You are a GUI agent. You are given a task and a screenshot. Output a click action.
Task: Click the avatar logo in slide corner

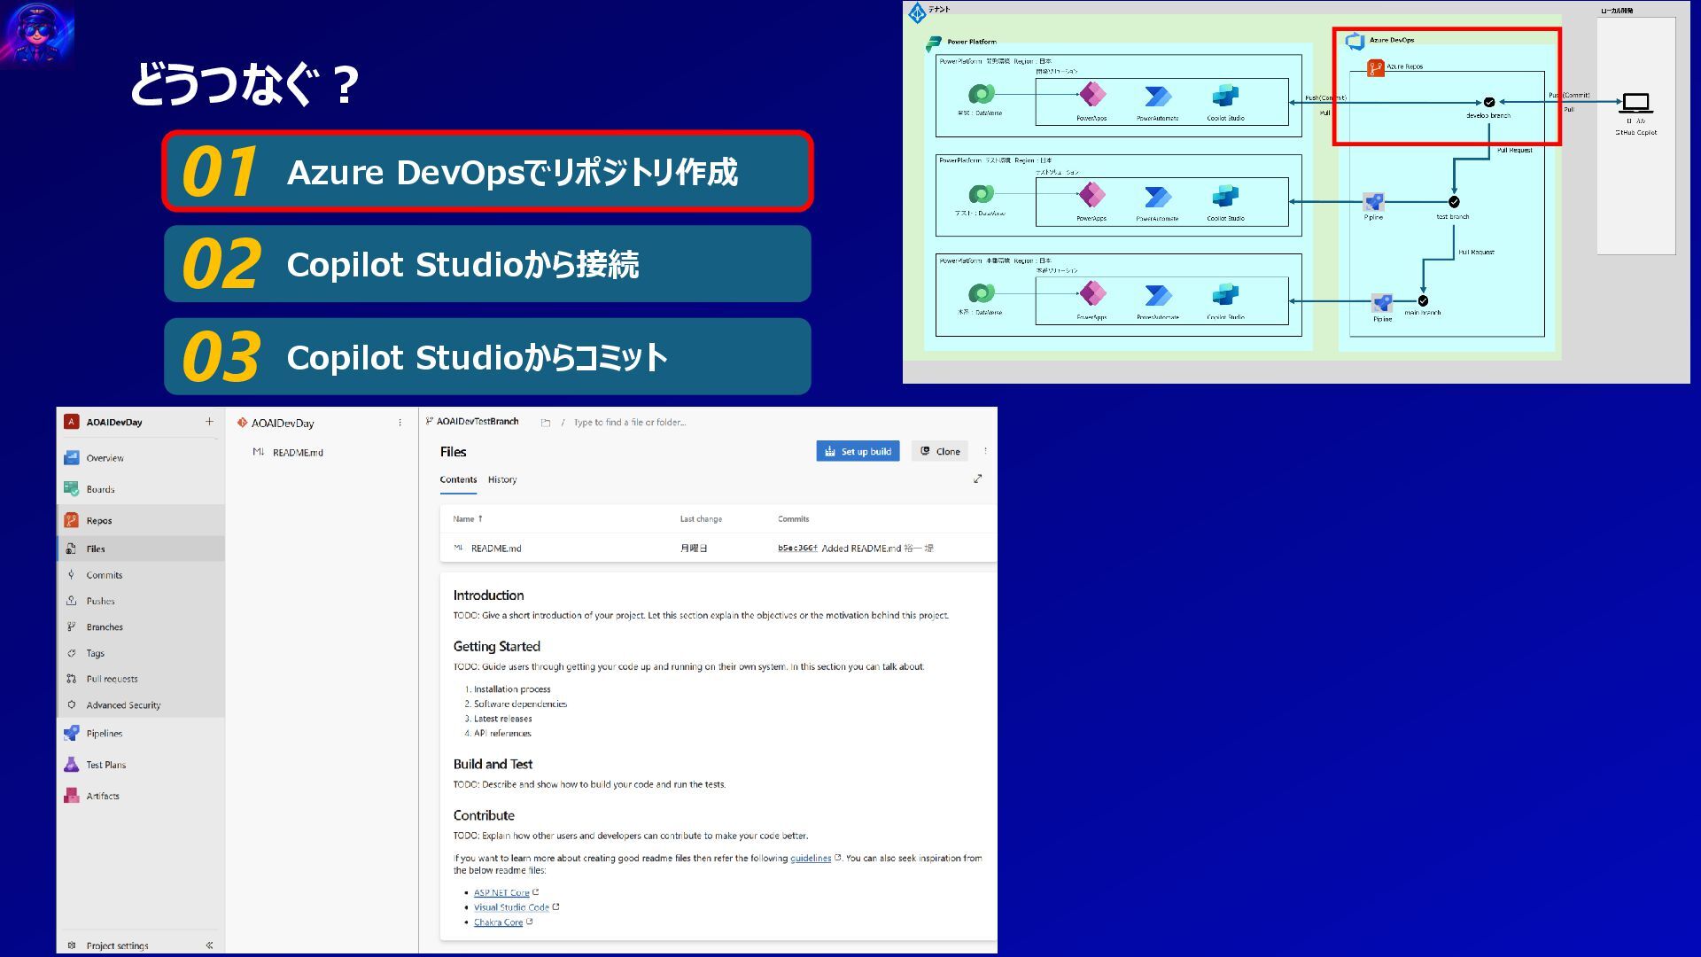coord(37,33)
